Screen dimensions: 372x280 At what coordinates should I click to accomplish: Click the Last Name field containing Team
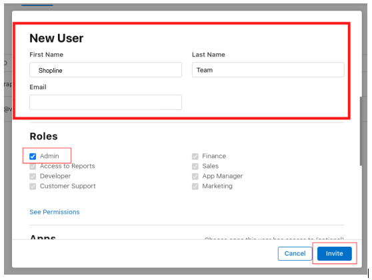268,70
